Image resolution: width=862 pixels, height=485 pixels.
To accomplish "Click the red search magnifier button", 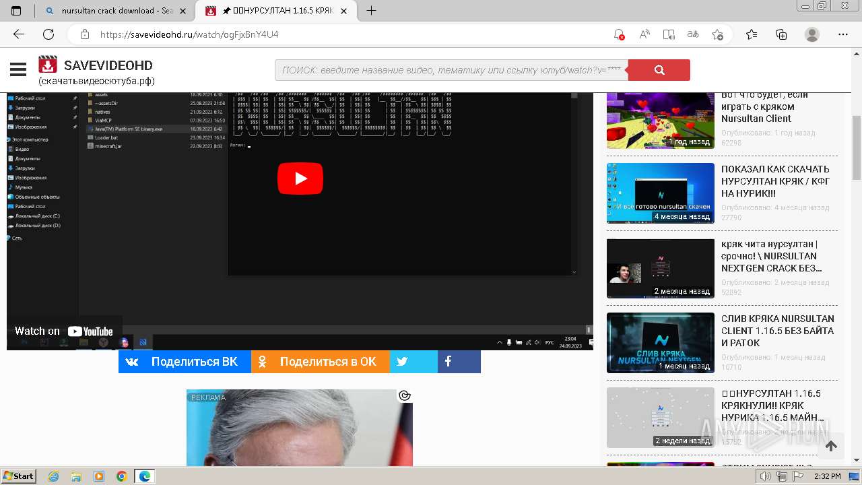I will click(659, 70).
